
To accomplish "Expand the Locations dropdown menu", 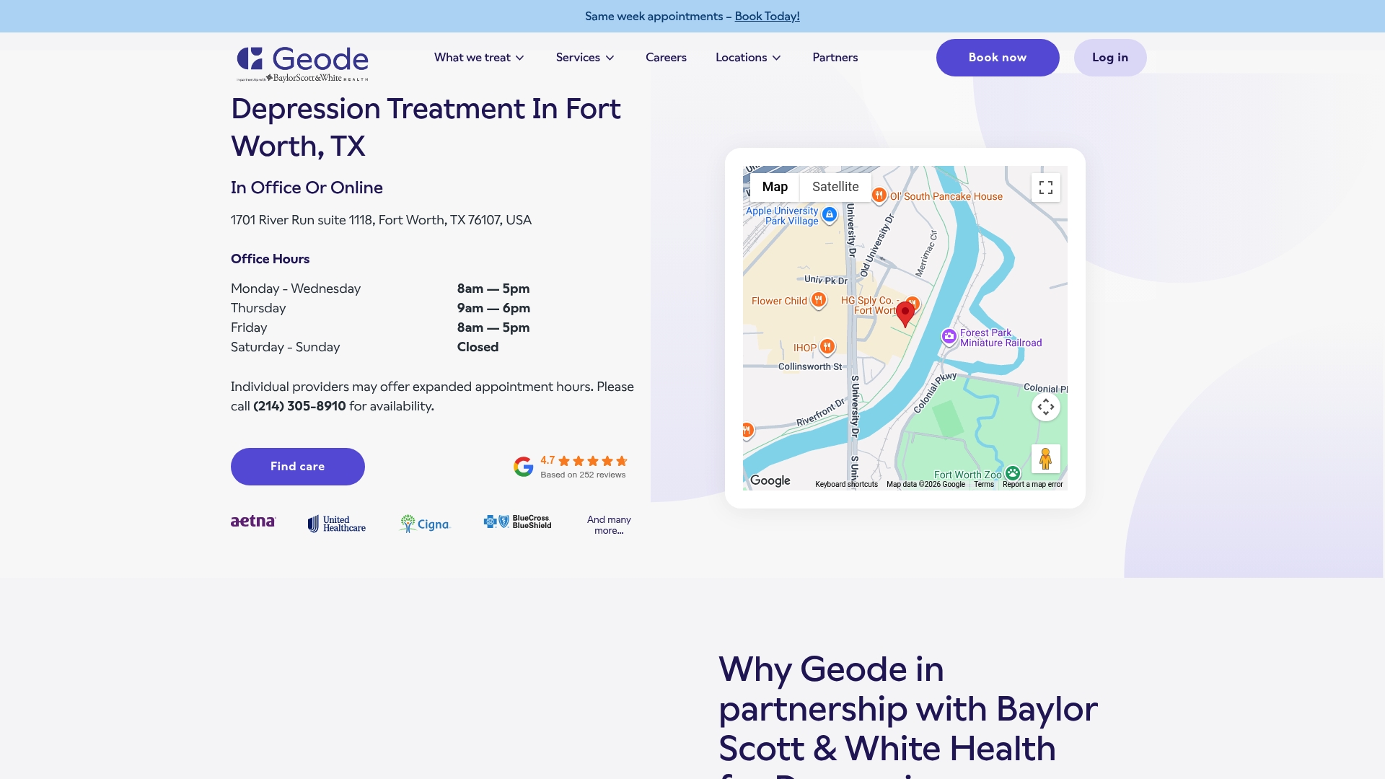I will coord(748,58).
